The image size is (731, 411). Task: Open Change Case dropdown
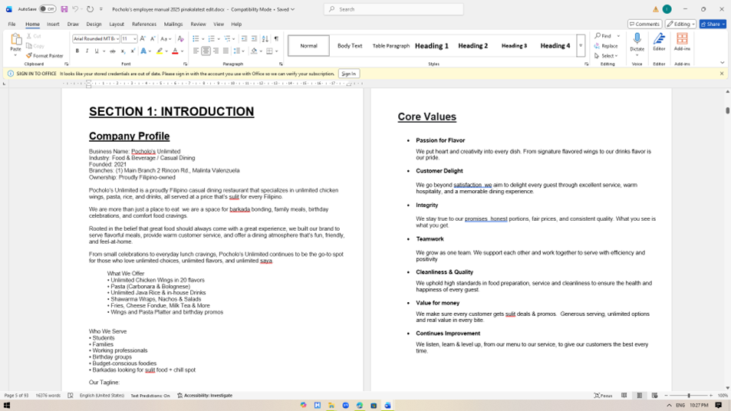tap(165, 38)
